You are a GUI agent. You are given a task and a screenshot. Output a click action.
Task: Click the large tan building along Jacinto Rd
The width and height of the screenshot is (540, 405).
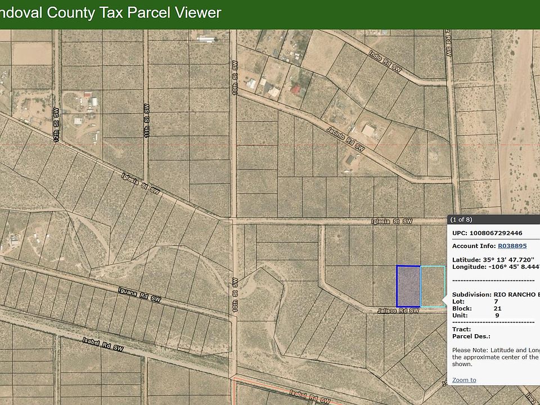(x=368, y=131)
